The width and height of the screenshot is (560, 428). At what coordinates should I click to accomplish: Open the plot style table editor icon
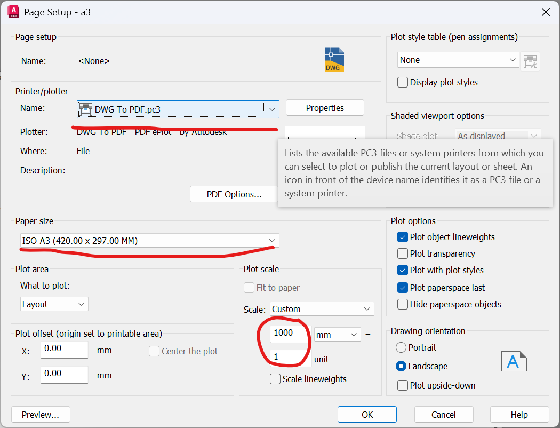[530, 61]
